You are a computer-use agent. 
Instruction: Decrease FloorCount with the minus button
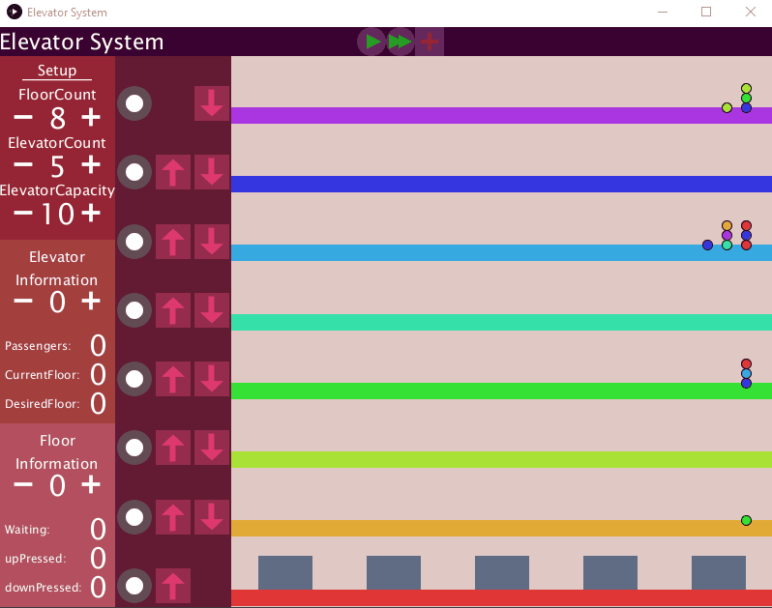click(23, 118)
